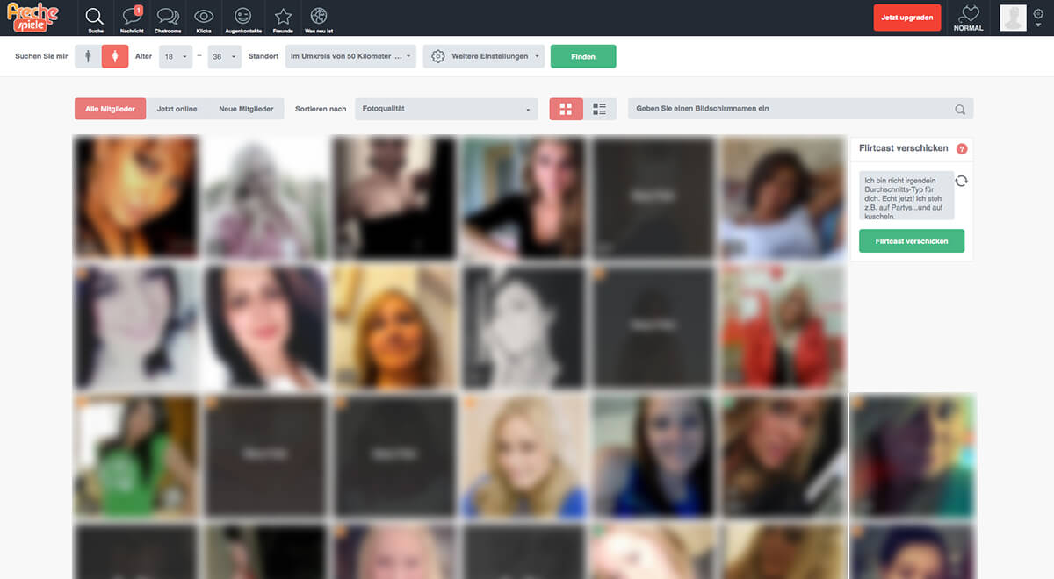Click the NORMAL heart status icon
Screen dimensions: 1054x579
point(968,18)
